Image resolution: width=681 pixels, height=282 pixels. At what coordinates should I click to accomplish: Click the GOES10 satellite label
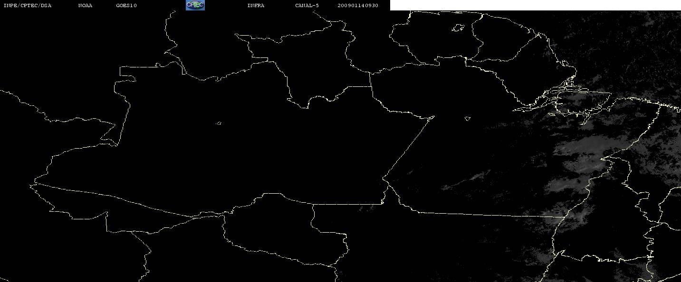[126, 6]
